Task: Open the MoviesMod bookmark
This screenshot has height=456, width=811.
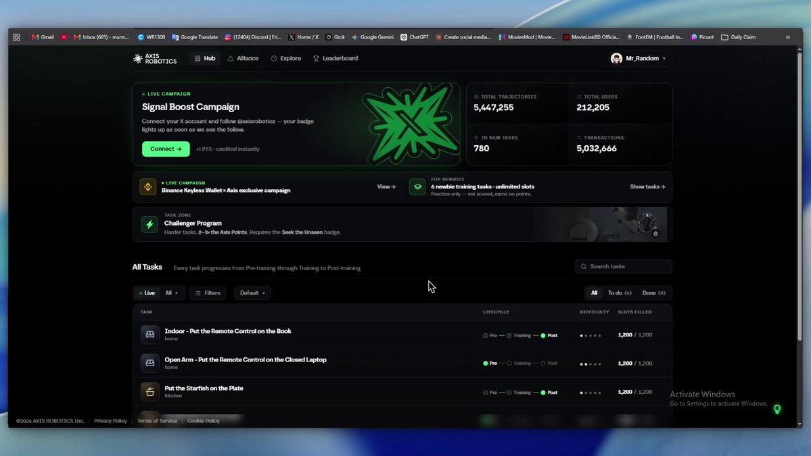Action: click(x=527, y=37)
